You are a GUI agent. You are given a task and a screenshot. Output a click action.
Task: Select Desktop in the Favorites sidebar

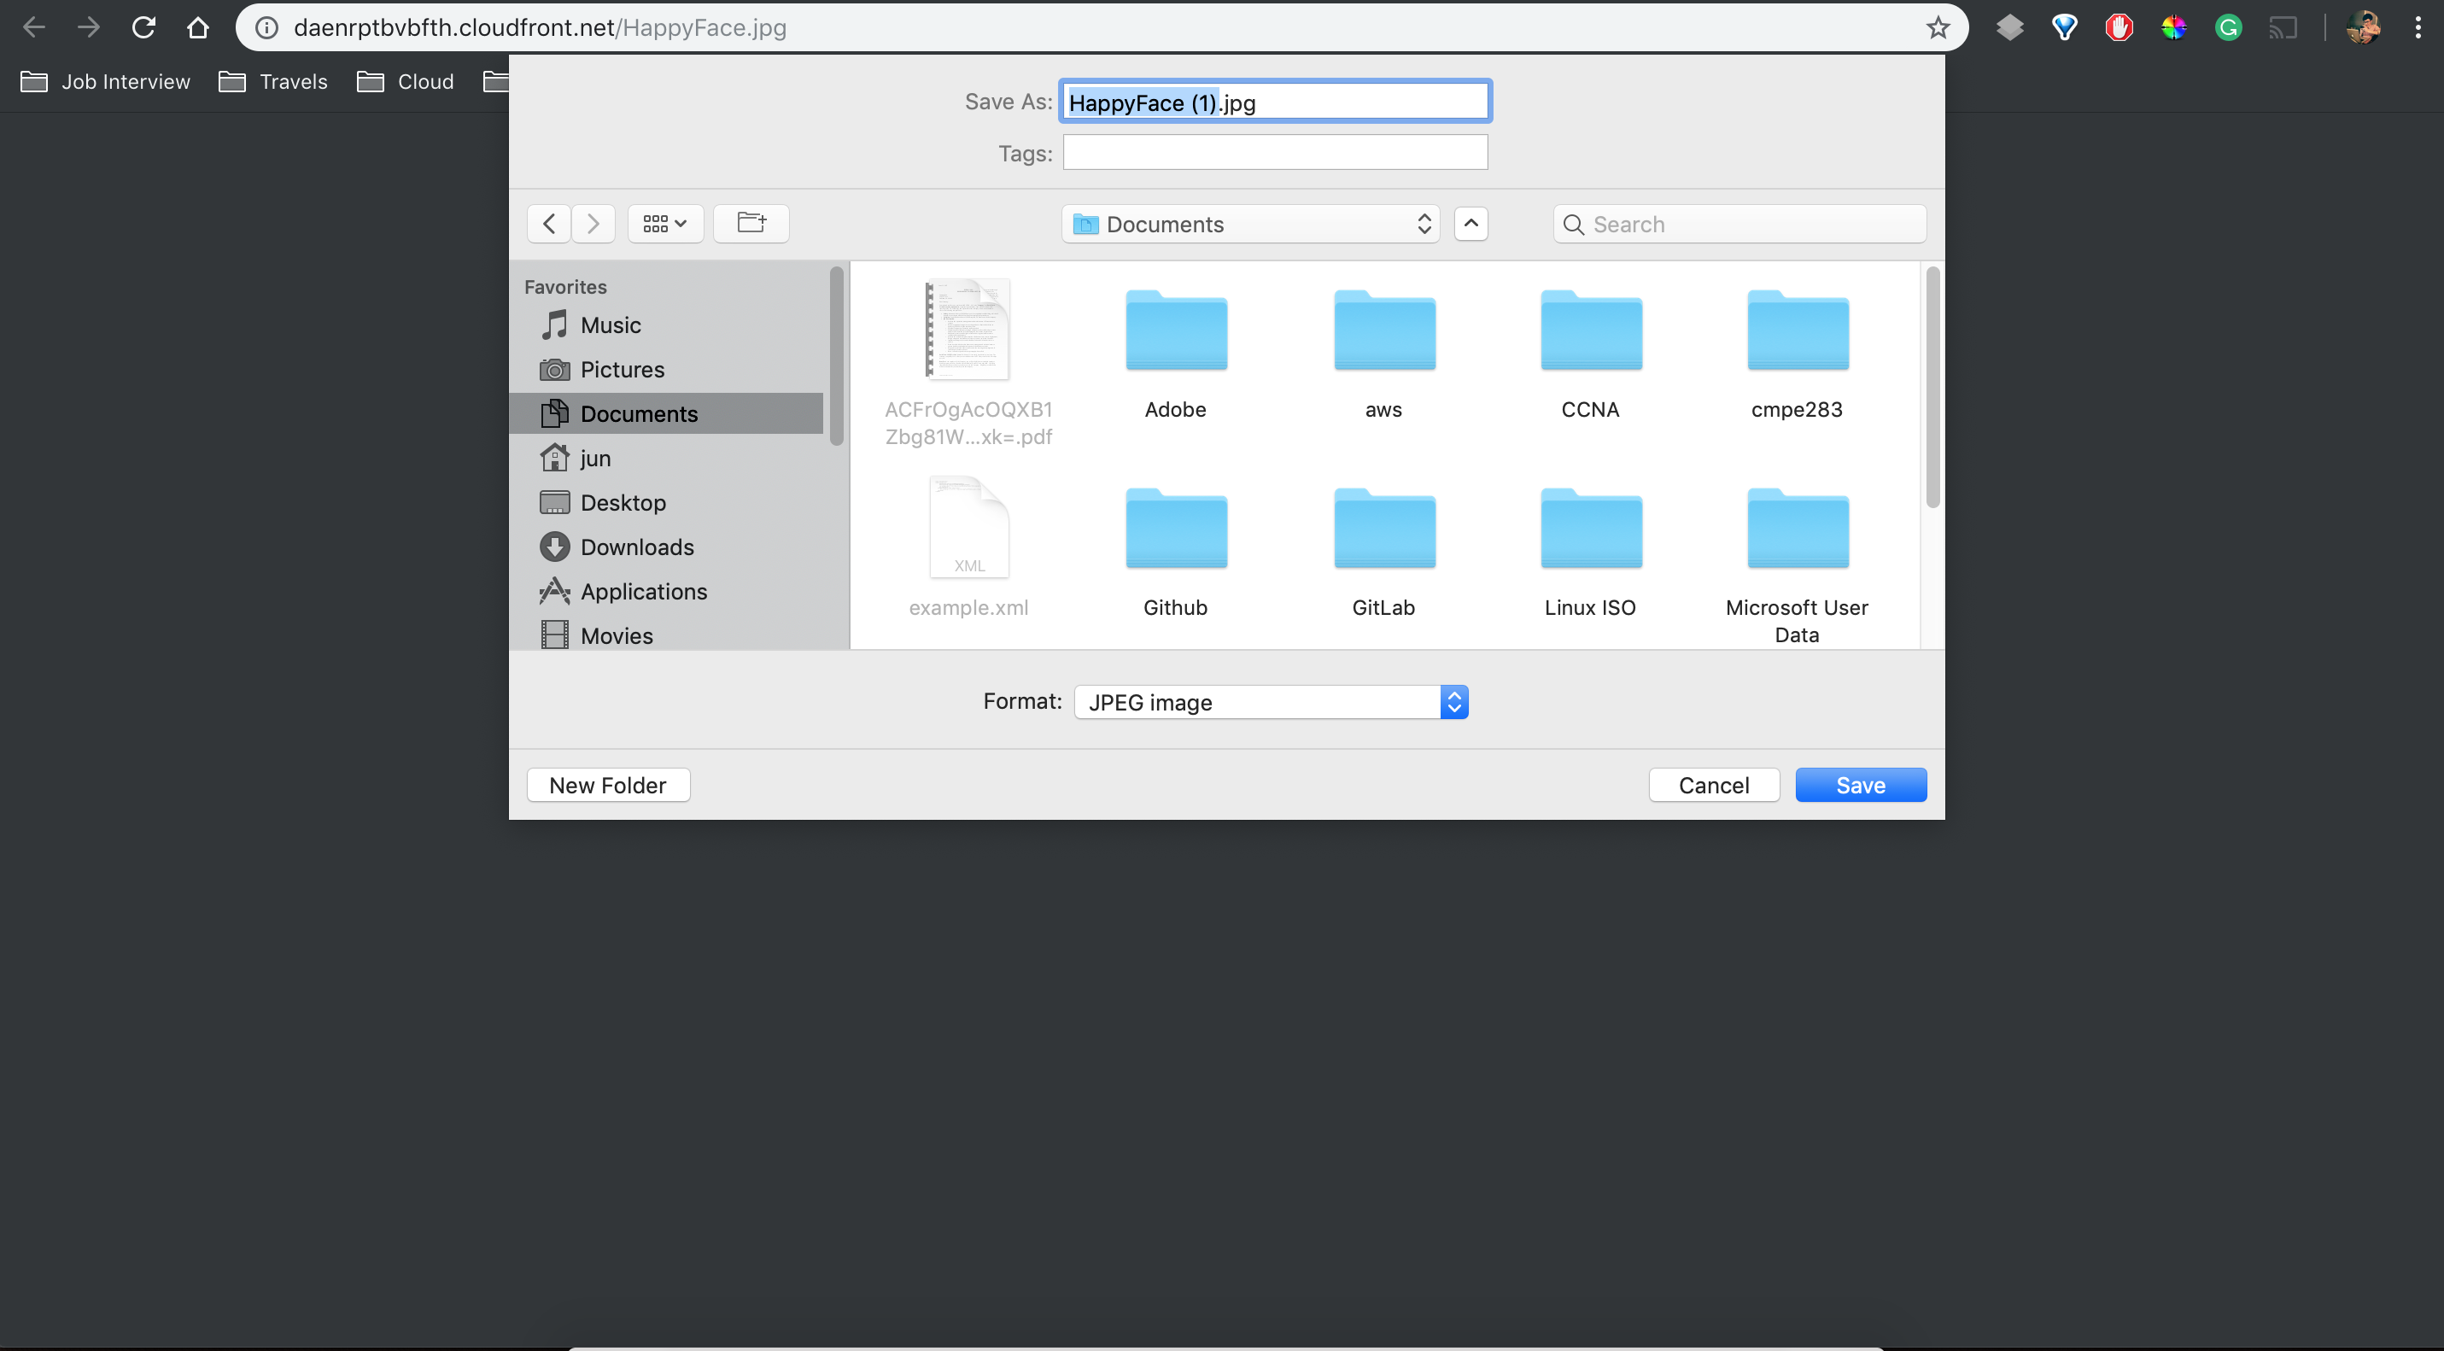(x=623, y=503)
